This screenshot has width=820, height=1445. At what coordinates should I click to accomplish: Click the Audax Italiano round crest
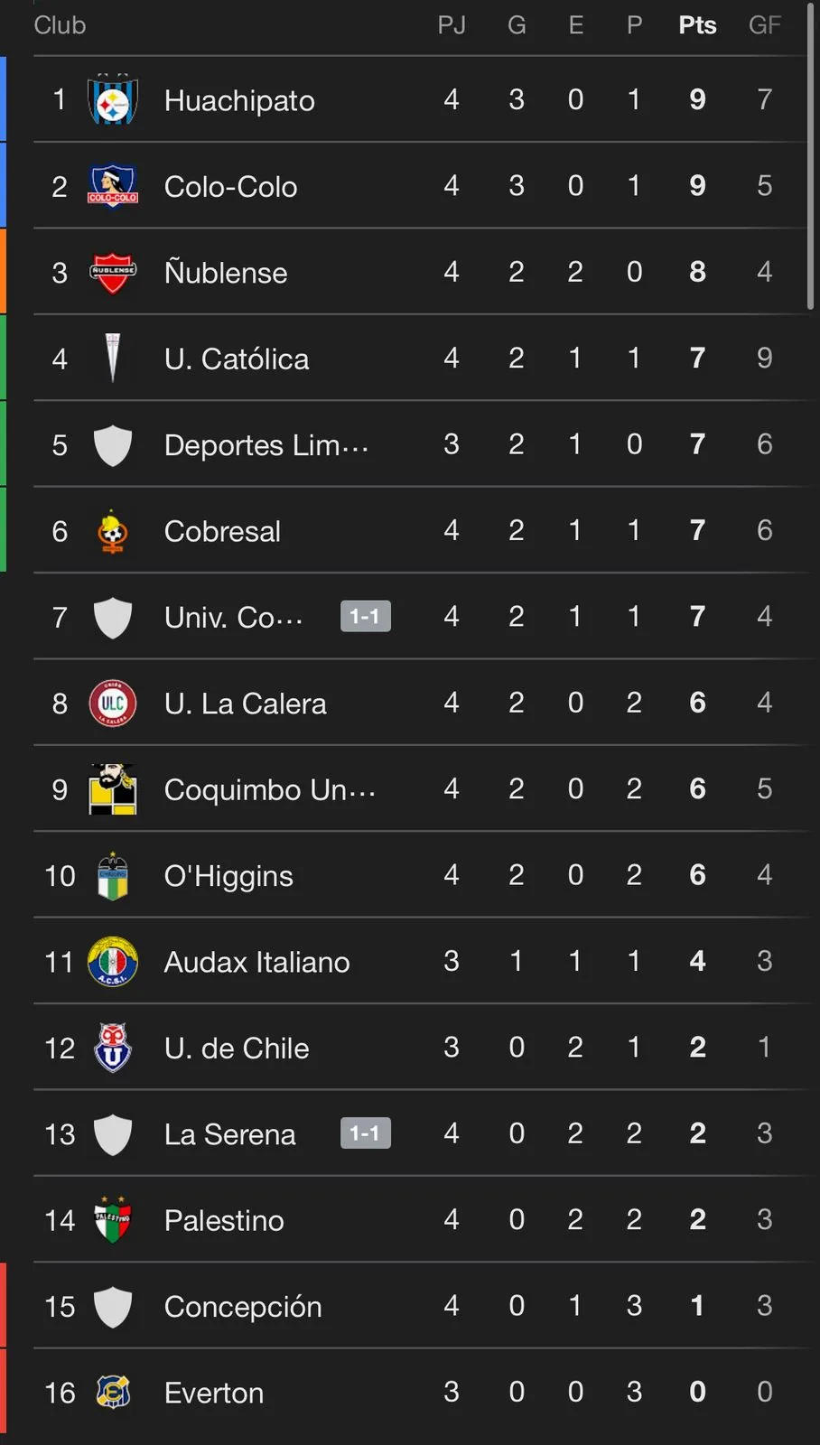tap(113, 962)
